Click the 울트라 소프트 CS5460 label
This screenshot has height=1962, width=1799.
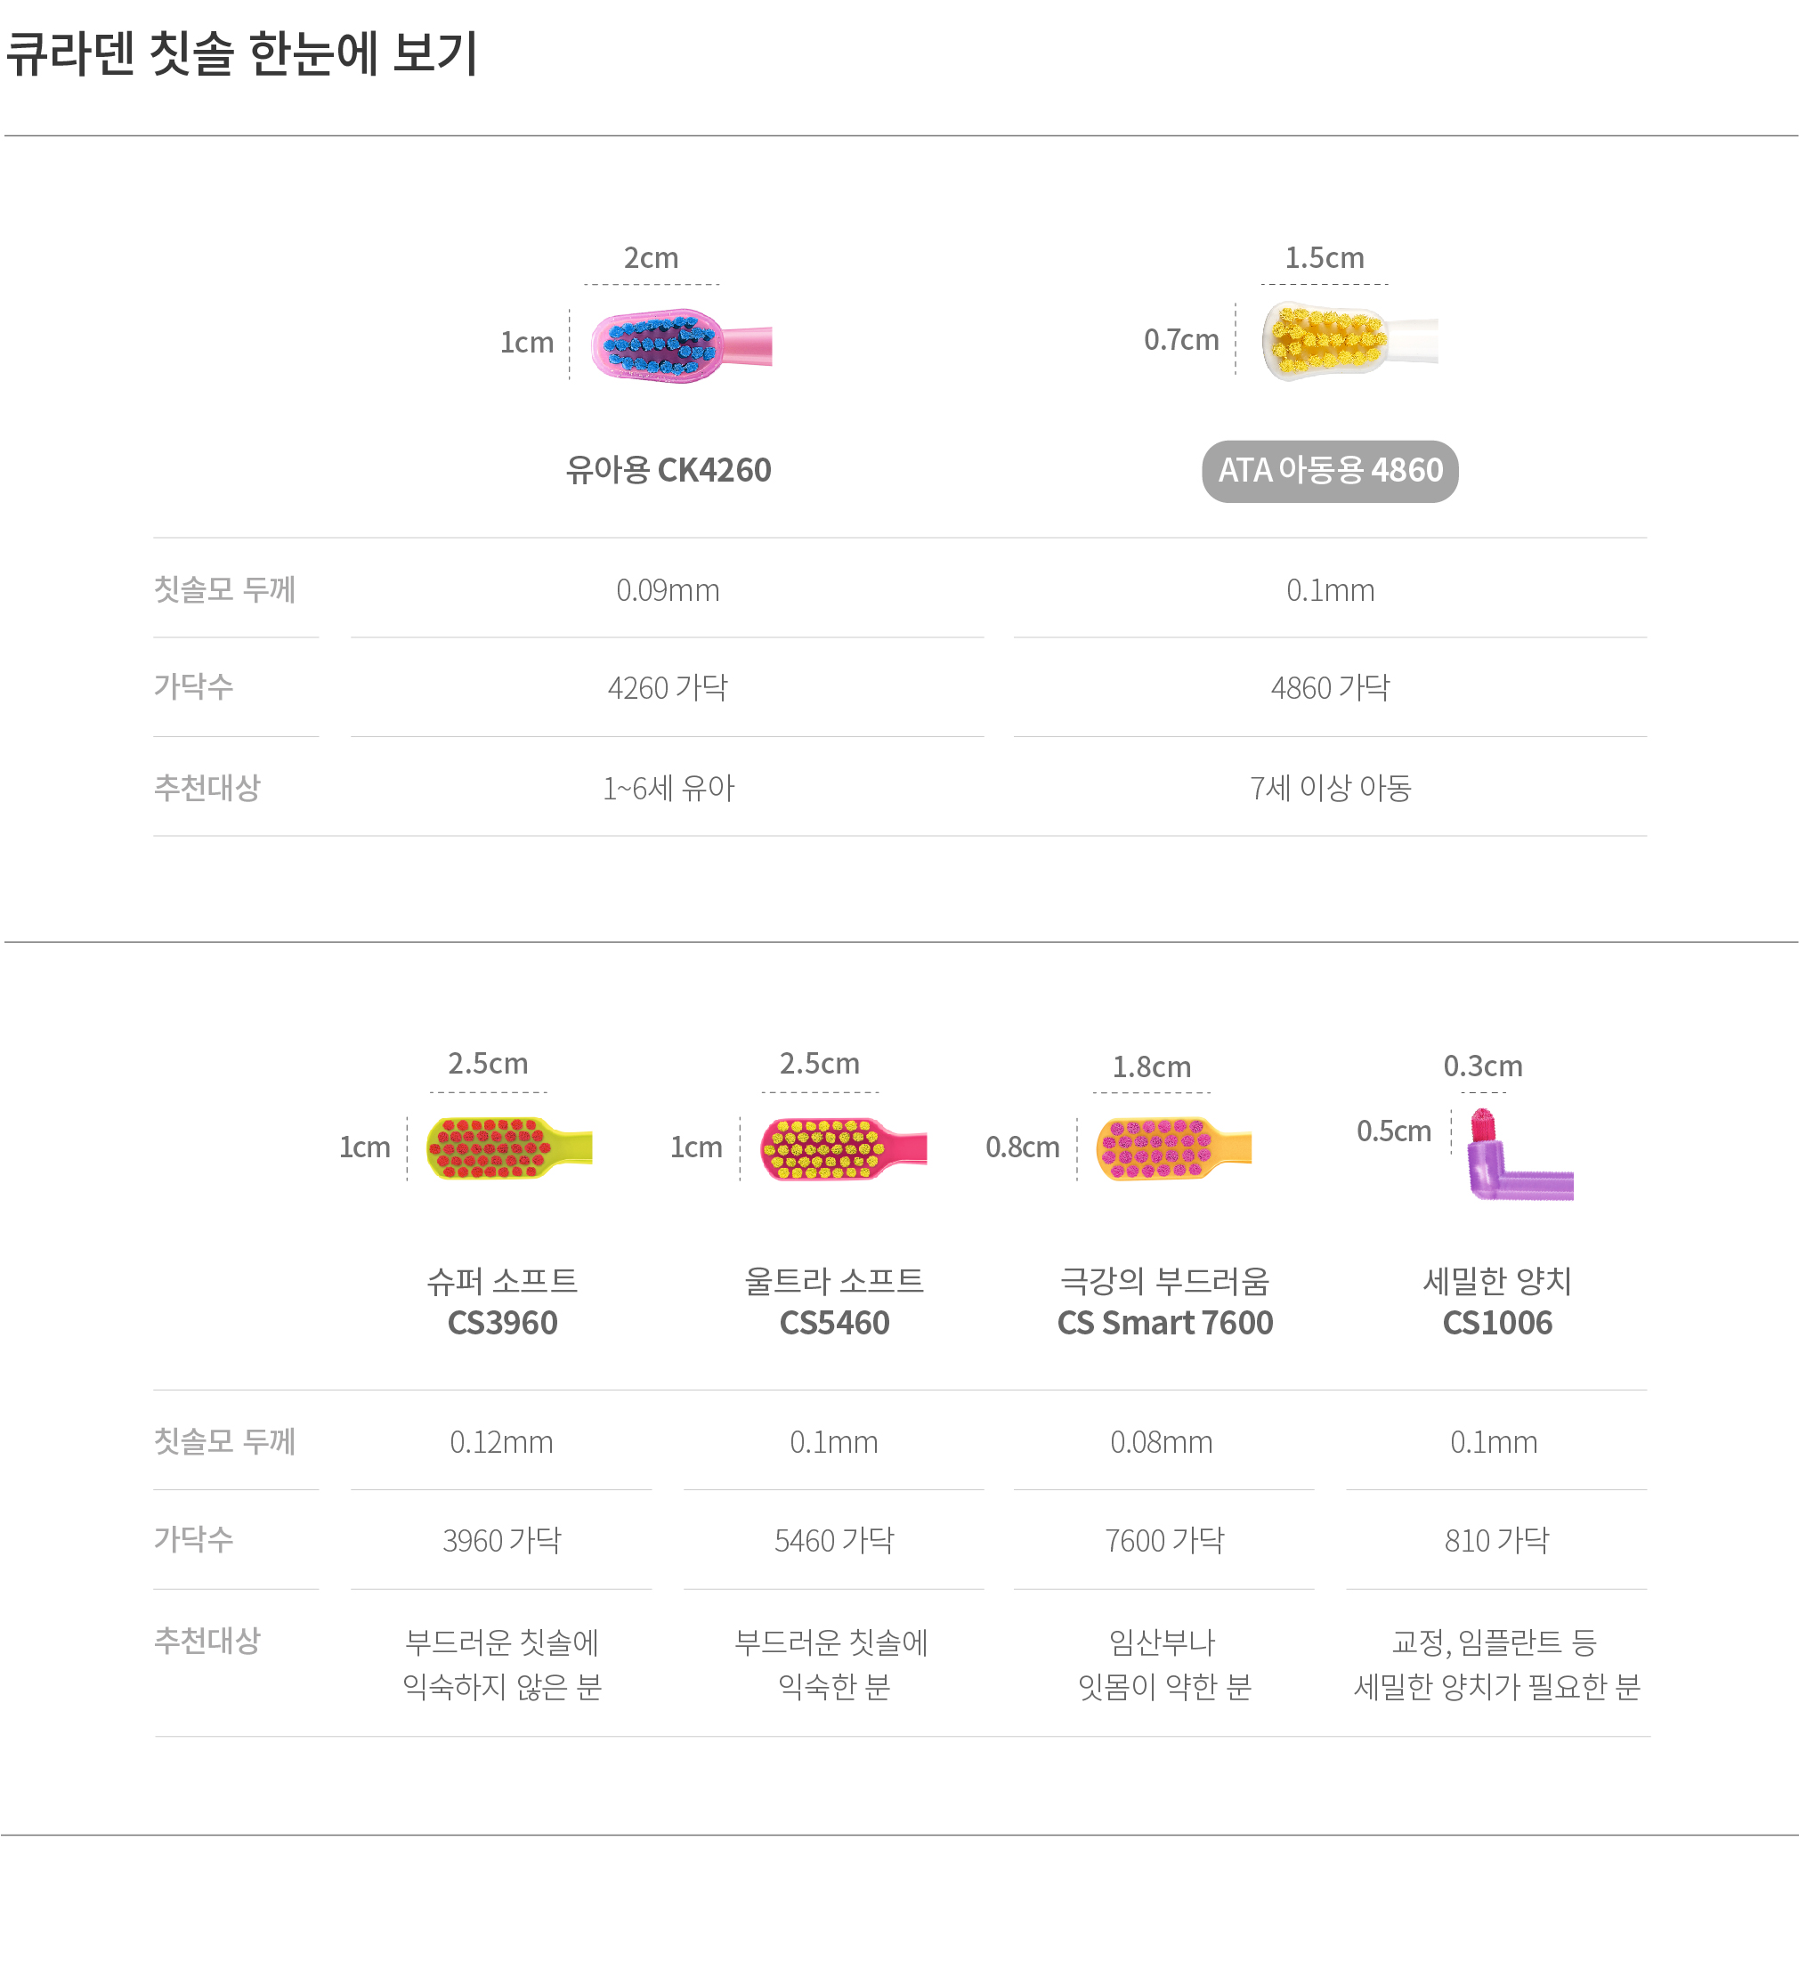pyautogui.click(x=834, y=1301)
